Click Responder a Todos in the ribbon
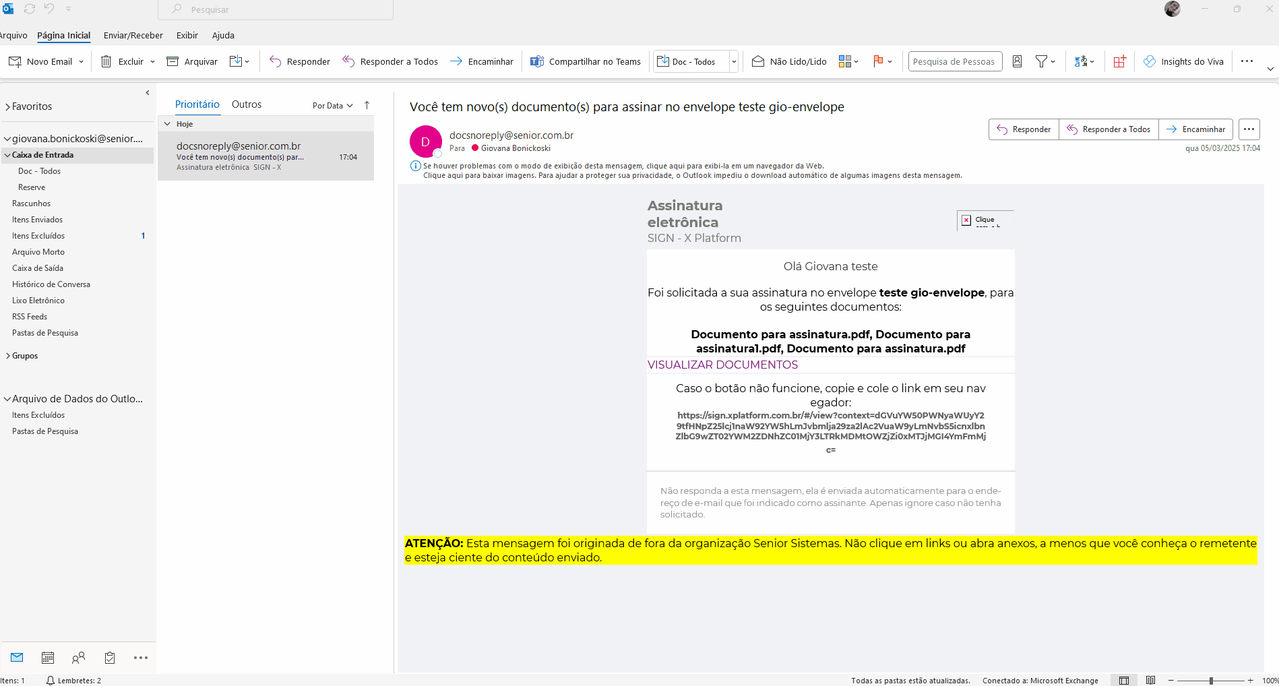This screenshot has width=1279, height=686. 390,61
